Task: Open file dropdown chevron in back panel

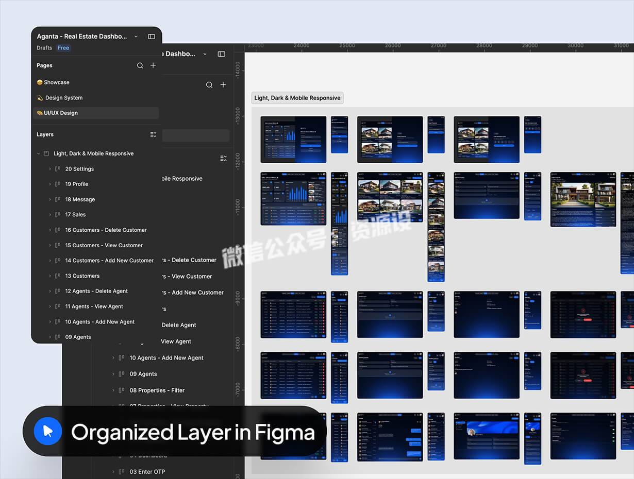Action: pos(205,54)
